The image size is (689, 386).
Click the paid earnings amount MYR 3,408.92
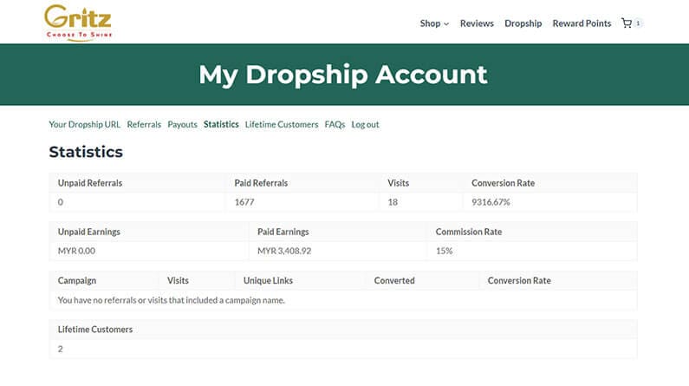284,251
